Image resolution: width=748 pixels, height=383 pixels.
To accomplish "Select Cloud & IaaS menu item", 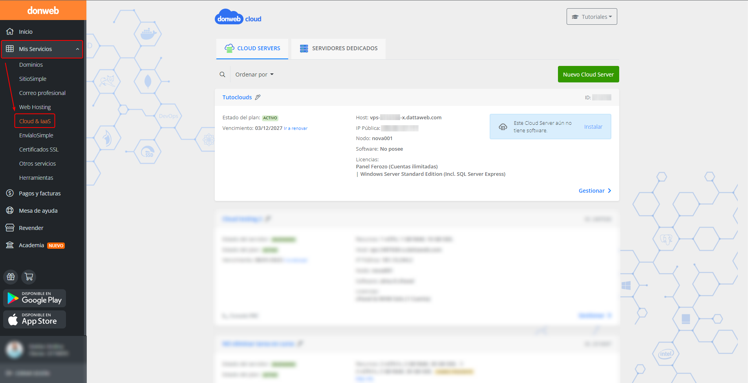I will tap(35, 121).
